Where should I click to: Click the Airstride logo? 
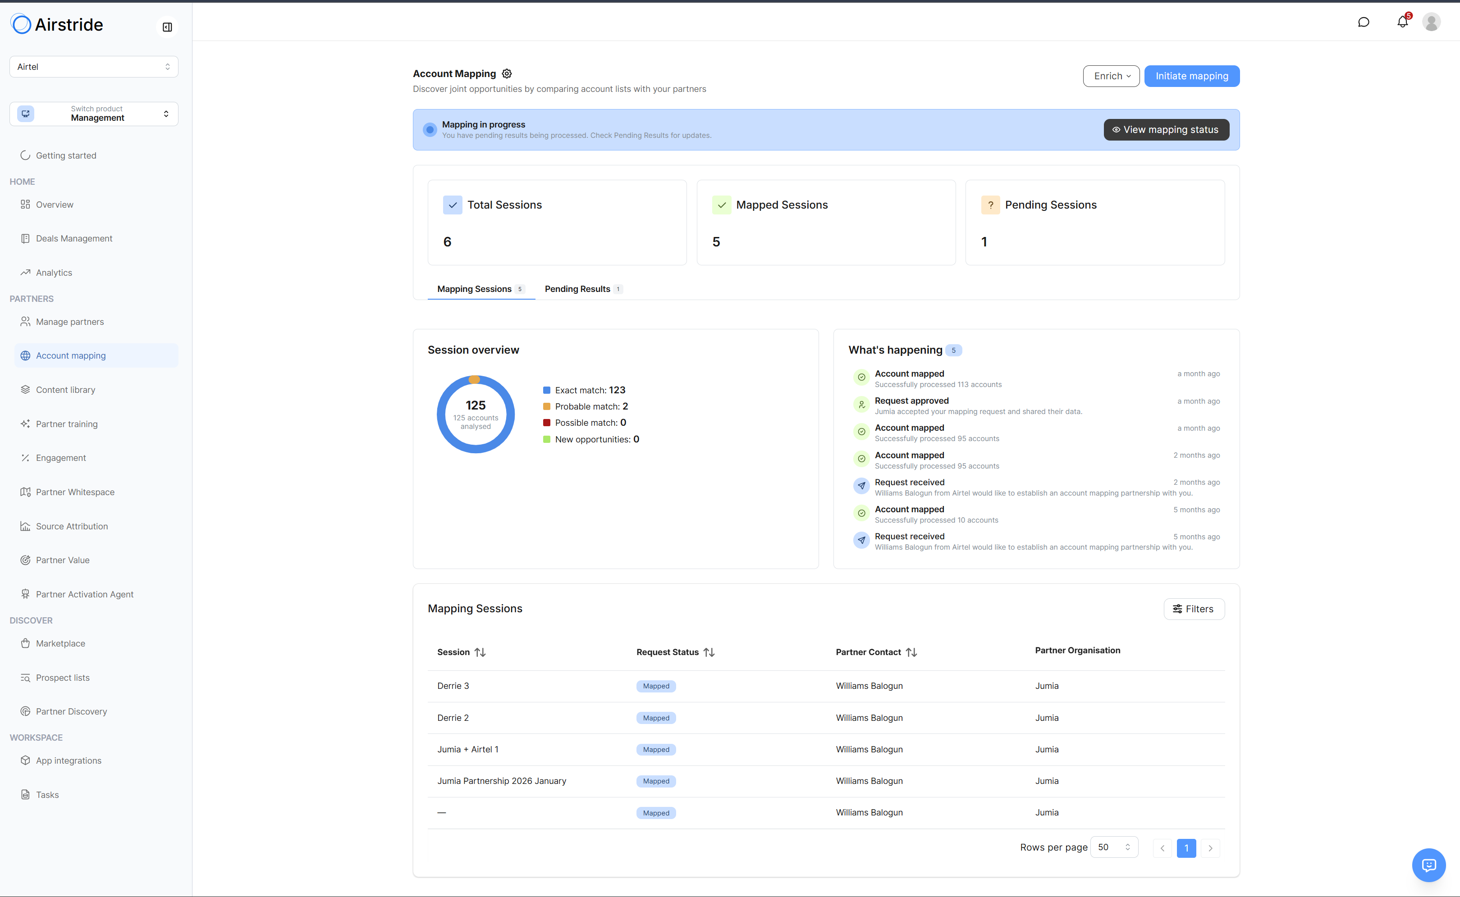[x=57, y=24]
